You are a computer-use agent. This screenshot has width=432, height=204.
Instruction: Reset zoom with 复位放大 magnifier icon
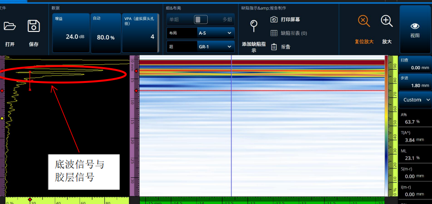(364, 21)
